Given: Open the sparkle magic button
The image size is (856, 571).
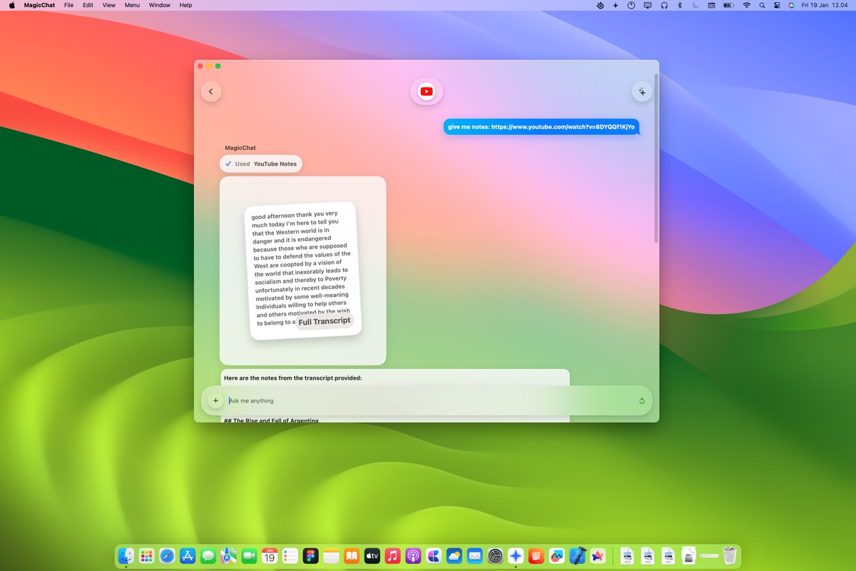Looking at the screenshot, I should pos(642,91).
